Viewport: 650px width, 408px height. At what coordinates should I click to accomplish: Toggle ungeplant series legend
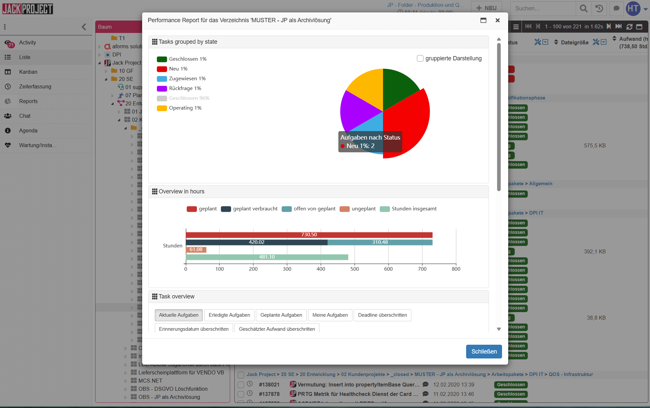pos(357,209)
